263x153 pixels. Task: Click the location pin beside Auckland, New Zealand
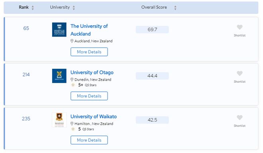[72, 41]
